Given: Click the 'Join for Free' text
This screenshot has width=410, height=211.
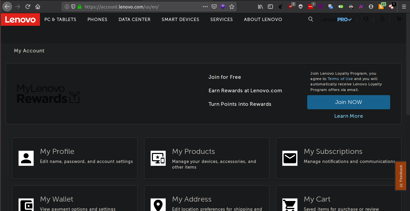Looking at the screenshot, I should tap(225, 77).
